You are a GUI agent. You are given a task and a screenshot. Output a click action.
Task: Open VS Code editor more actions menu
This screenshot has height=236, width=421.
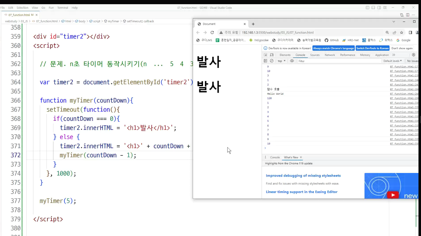point(414,15)
